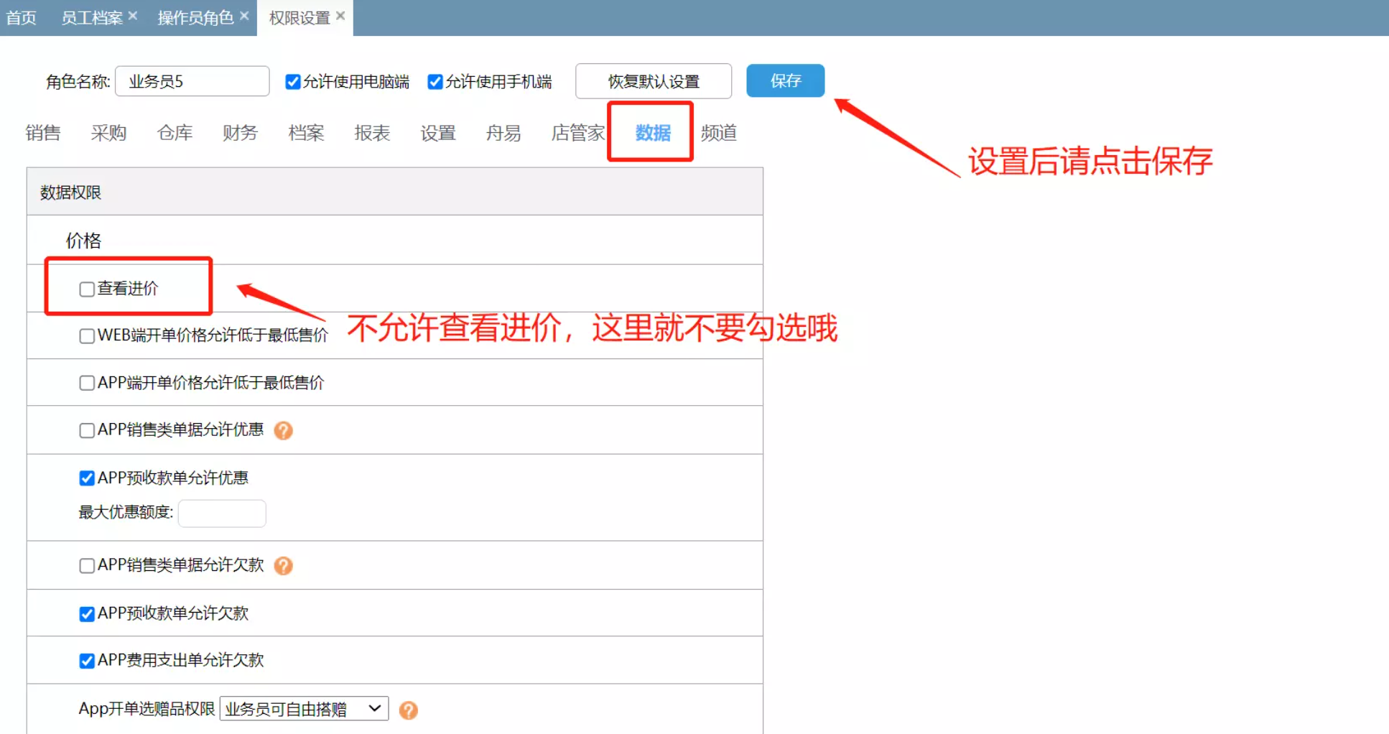Select the 店管家 tab
The width and height of the screenshot is (1389, 734).
coord(577,133)
